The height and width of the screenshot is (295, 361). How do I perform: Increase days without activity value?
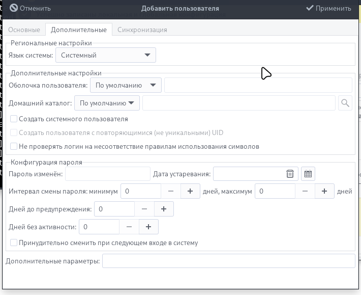pyautogui.click(x=148, y=227)
